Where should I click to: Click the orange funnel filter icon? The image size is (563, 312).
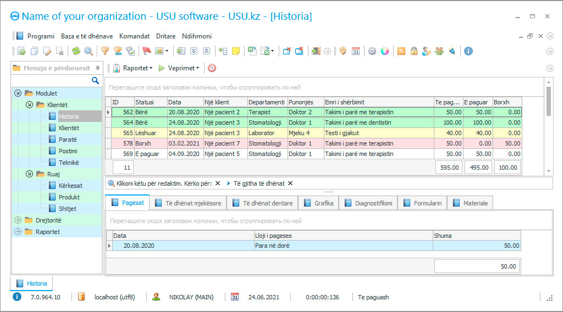[x=104, y=51]
